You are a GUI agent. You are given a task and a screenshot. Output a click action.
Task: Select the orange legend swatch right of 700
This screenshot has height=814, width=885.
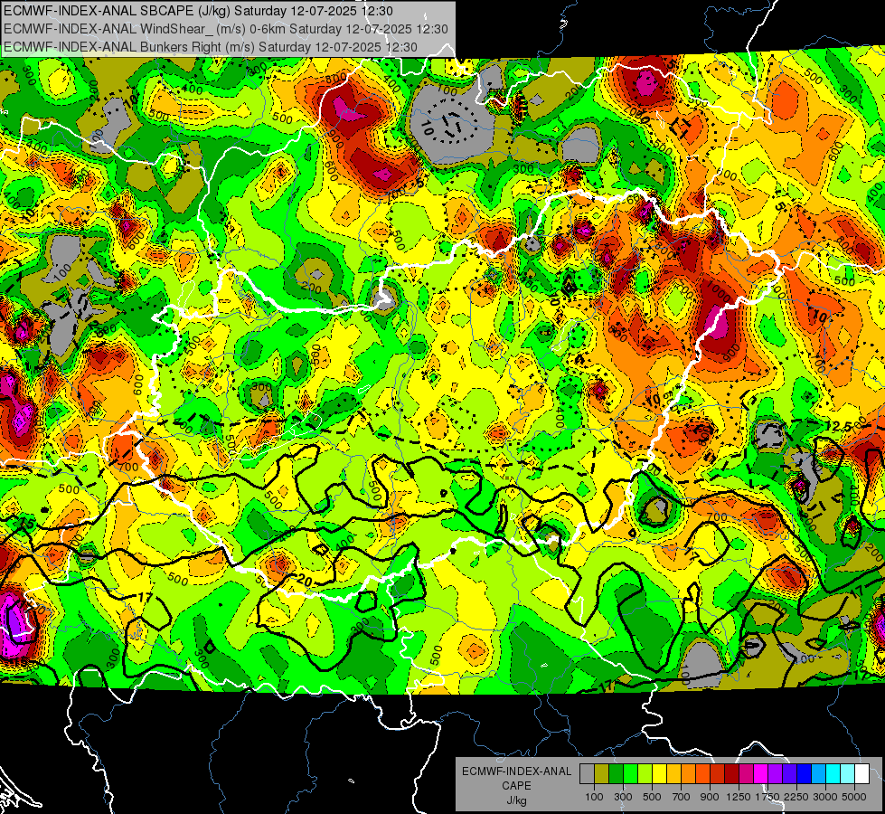[x=688, y=774]
